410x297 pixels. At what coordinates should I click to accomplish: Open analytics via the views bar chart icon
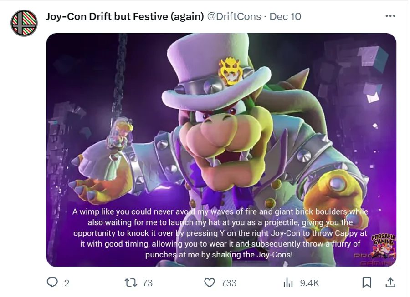tap(288, 282)
